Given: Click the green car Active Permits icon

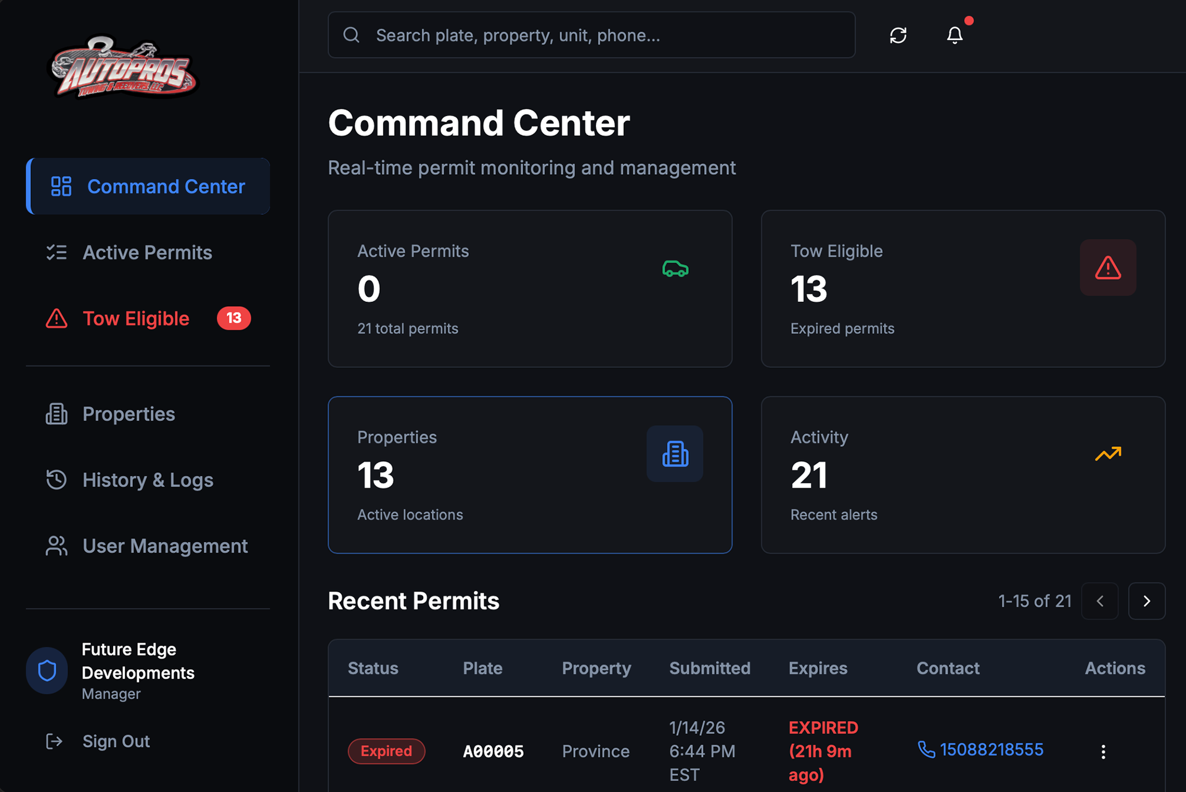Looking at the screenshot, I should click(x=675, y=269).
